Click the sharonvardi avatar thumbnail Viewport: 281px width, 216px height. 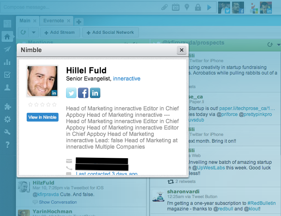click(158, 196)
